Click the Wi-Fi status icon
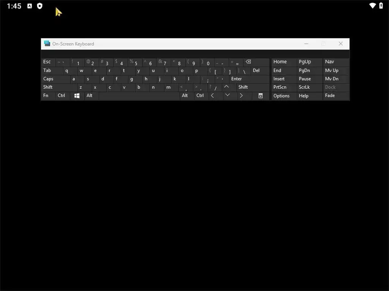Image resolution: width=389 pixels, height=291 pixels. [x=372, y=5]
